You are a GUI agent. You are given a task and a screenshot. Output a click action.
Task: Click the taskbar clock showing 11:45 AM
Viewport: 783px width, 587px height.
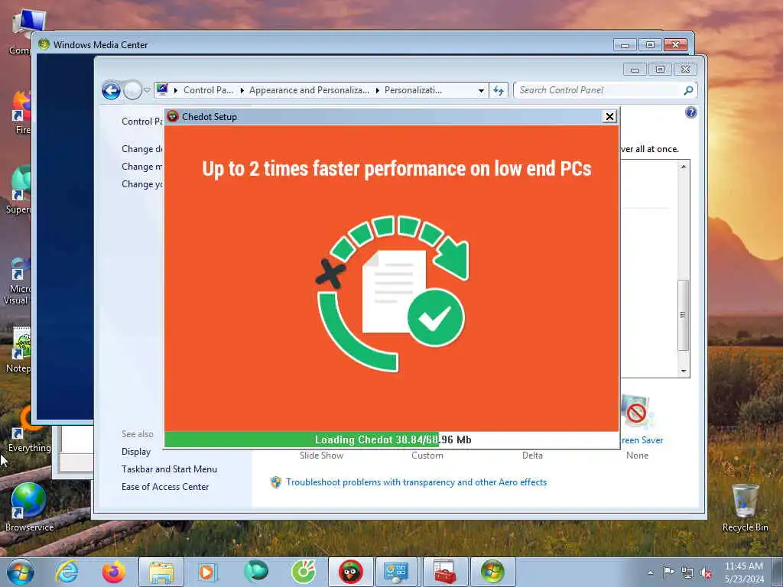744,572
